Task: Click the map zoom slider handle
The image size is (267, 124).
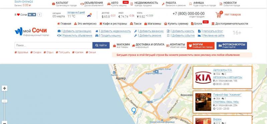Action: pyautogui.click(x=5, y=101)
